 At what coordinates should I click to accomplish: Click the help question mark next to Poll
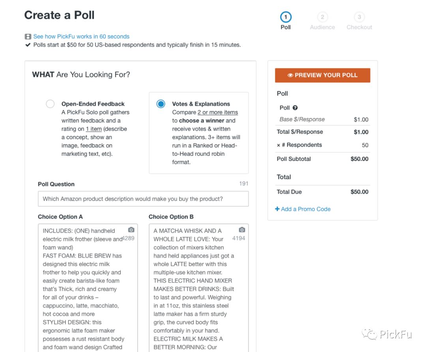295,108
